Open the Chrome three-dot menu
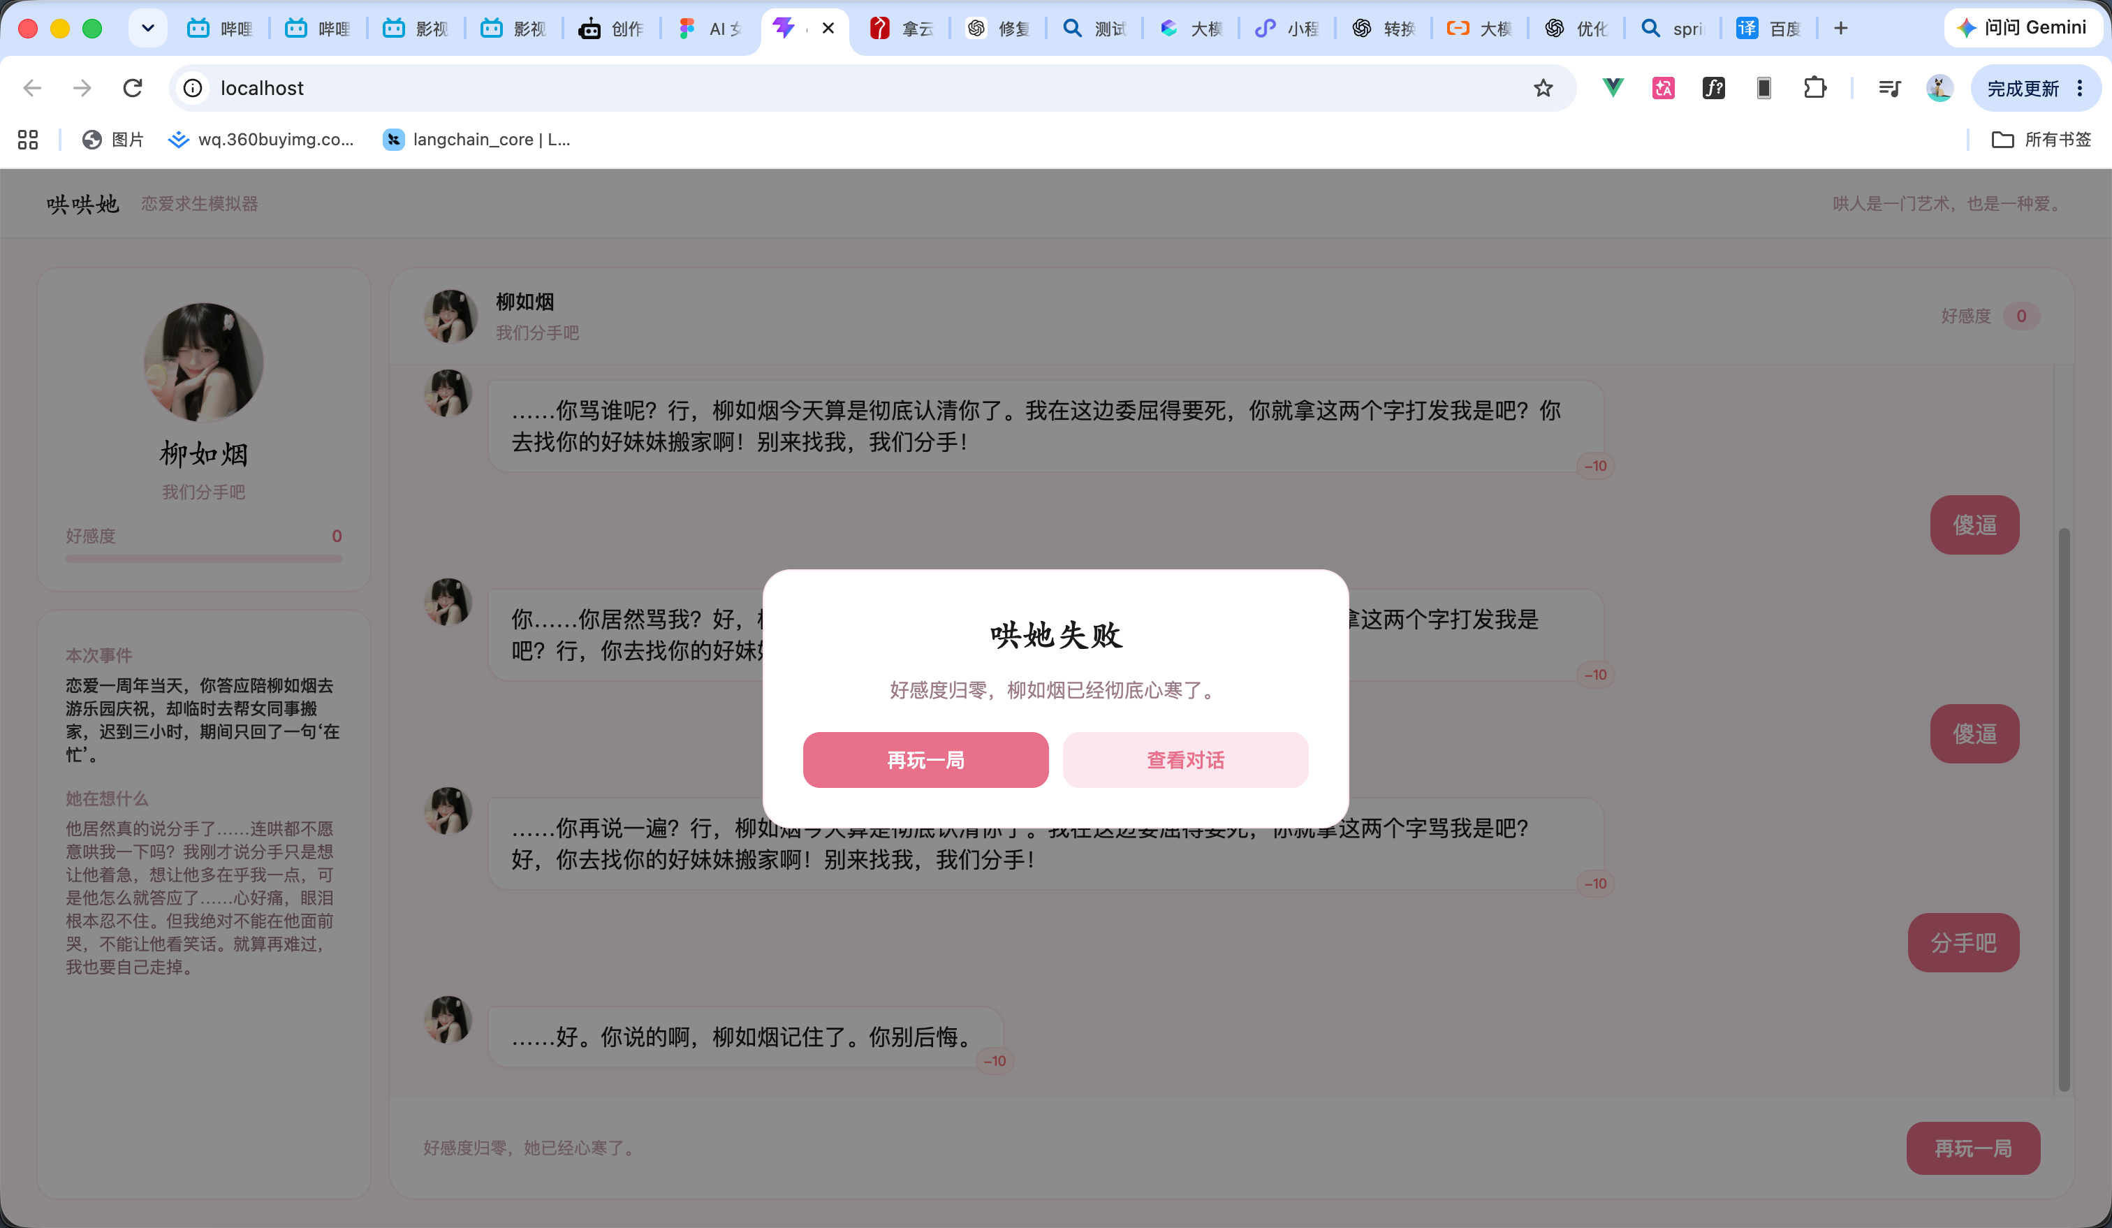 (x=2080, y=88)
